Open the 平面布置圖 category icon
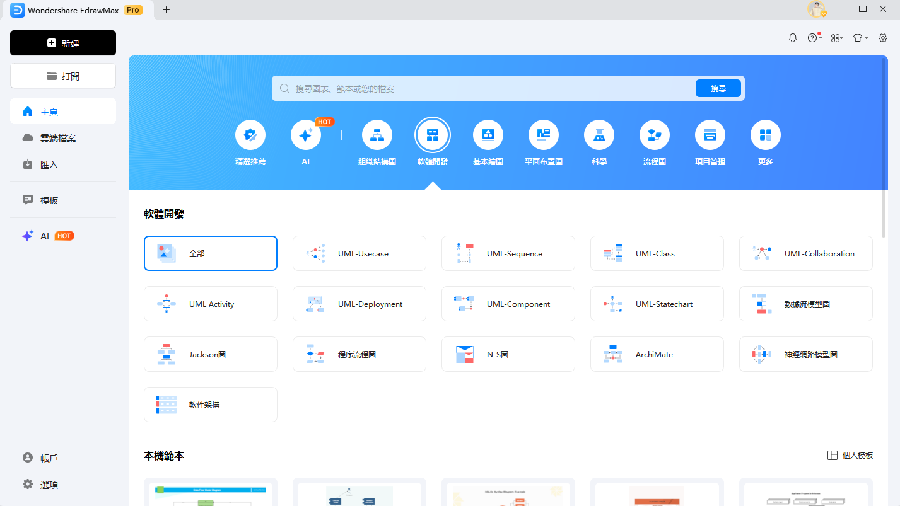Viewport: 900px width, 506px height. pyautogui.click(x=544, y=135)
